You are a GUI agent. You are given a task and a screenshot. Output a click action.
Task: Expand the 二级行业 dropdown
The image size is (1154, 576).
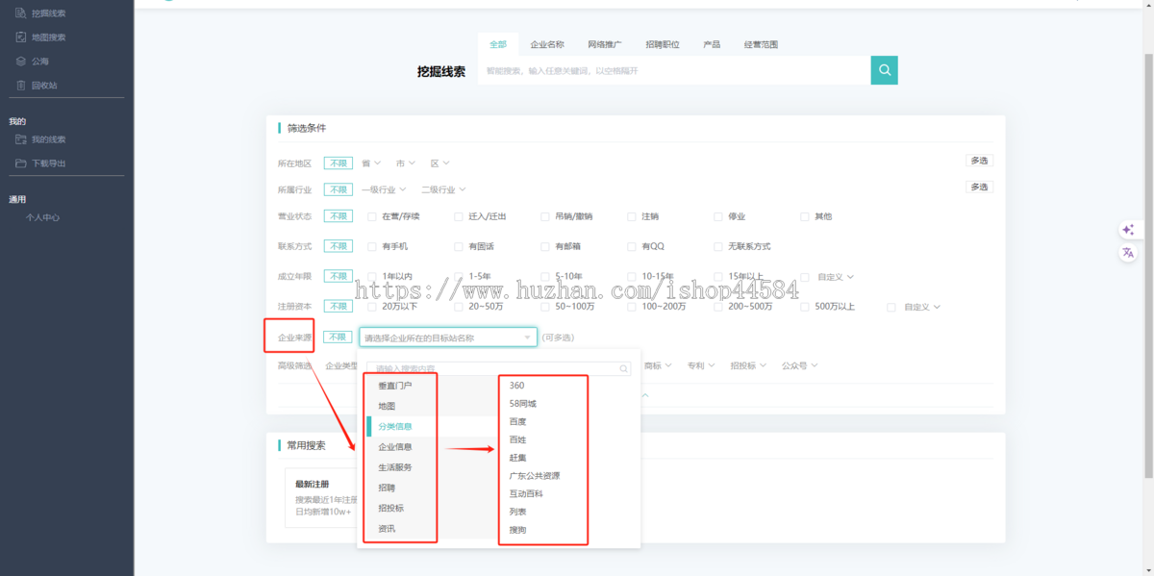(444, 190)
